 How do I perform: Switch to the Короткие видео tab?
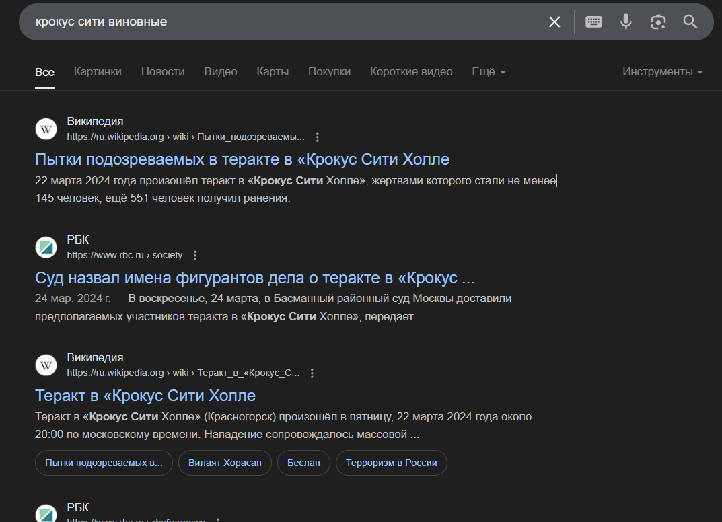pos(411,72)
